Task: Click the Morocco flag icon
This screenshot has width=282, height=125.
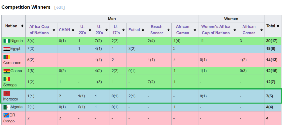Action: point(7,93)
